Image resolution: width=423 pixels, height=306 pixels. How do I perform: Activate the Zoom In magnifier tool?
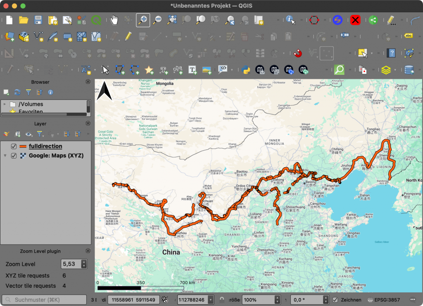point(143,20)
